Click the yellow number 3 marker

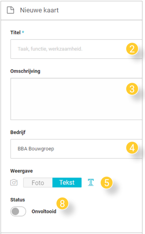pyautogui.click(x=132, y=89)
